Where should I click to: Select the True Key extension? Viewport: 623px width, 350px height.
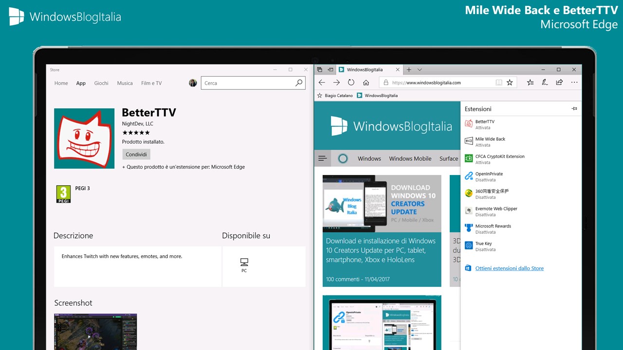point(521,246)
